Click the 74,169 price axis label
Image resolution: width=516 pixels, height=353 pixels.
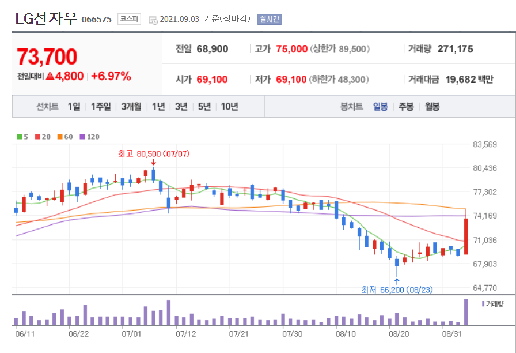point(485,216)
